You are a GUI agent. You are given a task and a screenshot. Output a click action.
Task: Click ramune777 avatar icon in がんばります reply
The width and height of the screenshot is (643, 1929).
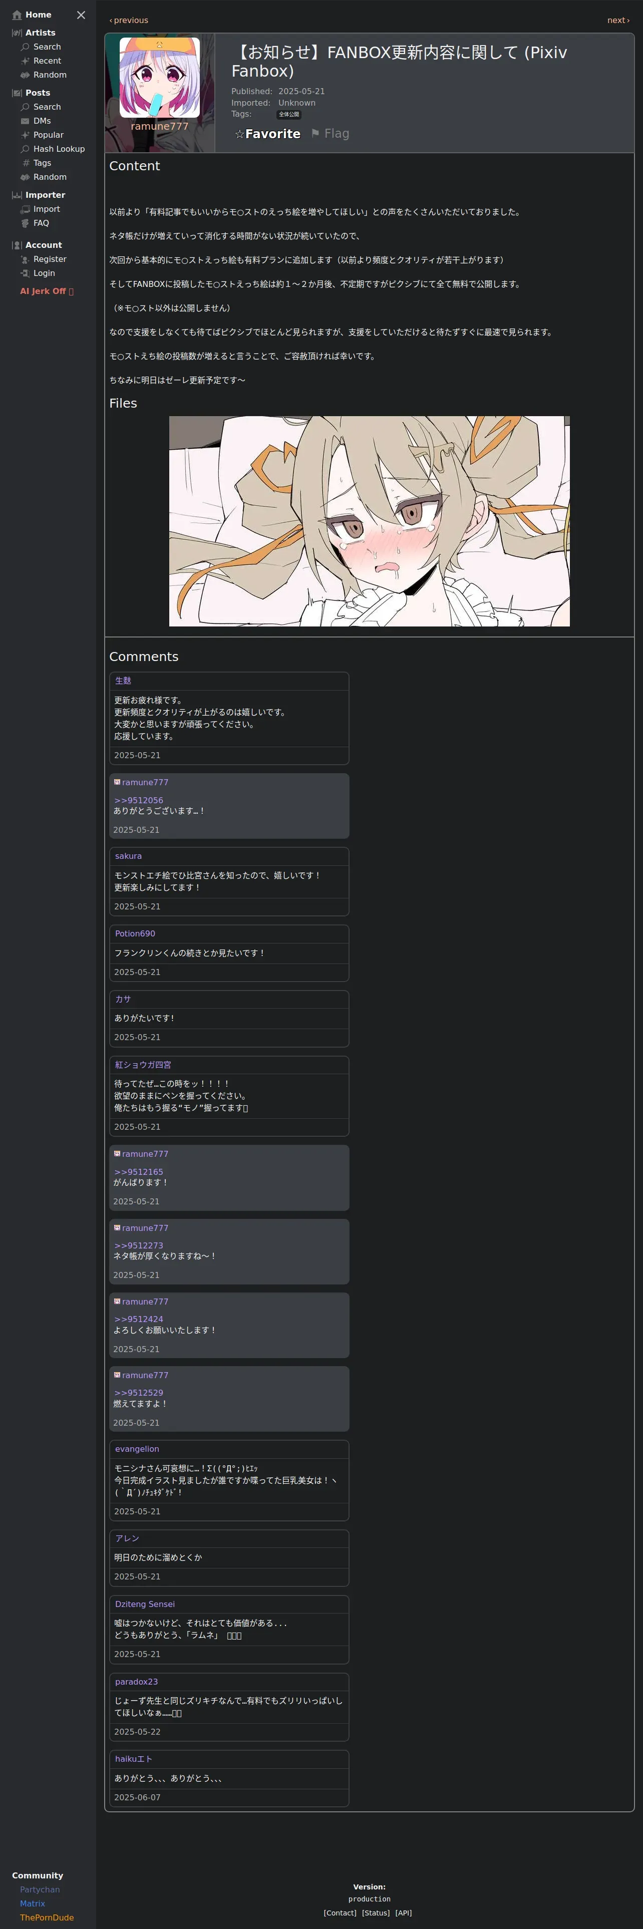[x=117, y=1153]
